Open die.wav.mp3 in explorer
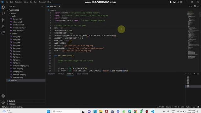The height and width of the screenshot is (113, 201). tap(18, 19)
